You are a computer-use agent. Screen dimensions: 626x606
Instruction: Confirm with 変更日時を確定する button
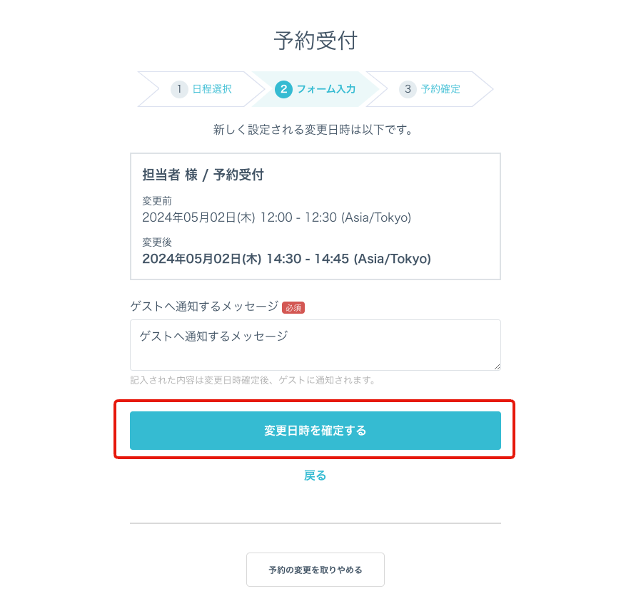[x=315, y=431]
